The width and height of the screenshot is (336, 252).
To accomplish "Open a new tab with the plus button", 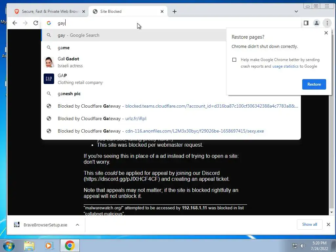I will coord(175,11).
